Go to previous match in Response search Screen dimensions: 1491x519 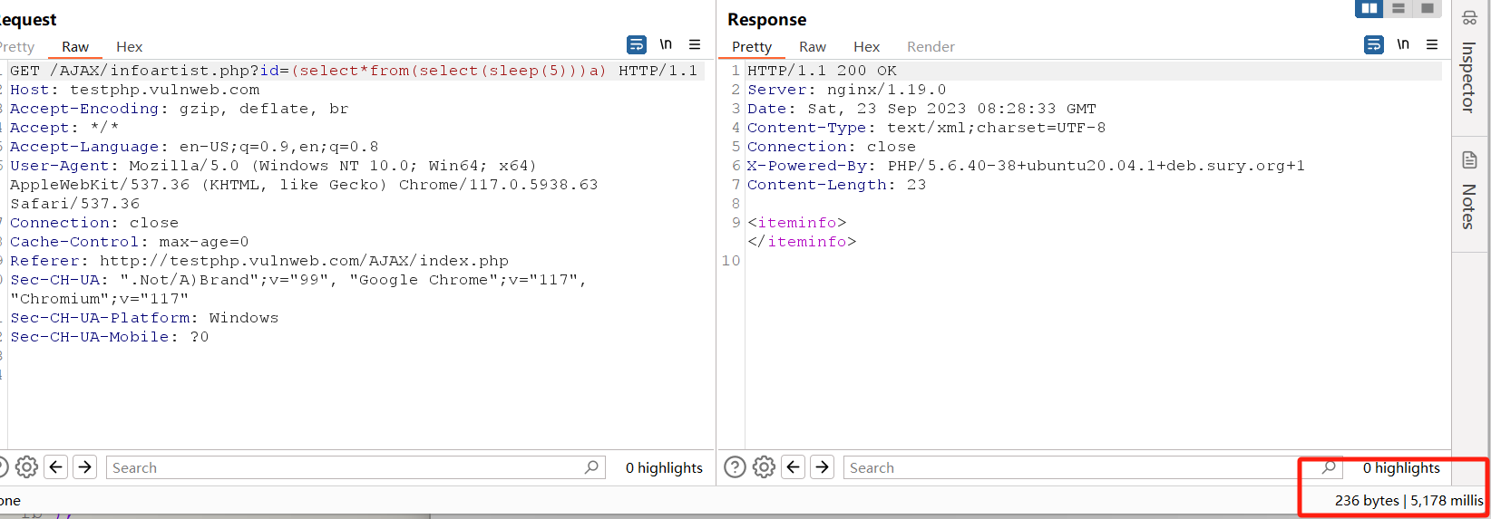pos(794,467)
